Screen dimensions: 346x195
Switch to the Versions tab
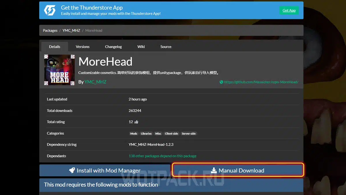point(82,47)
